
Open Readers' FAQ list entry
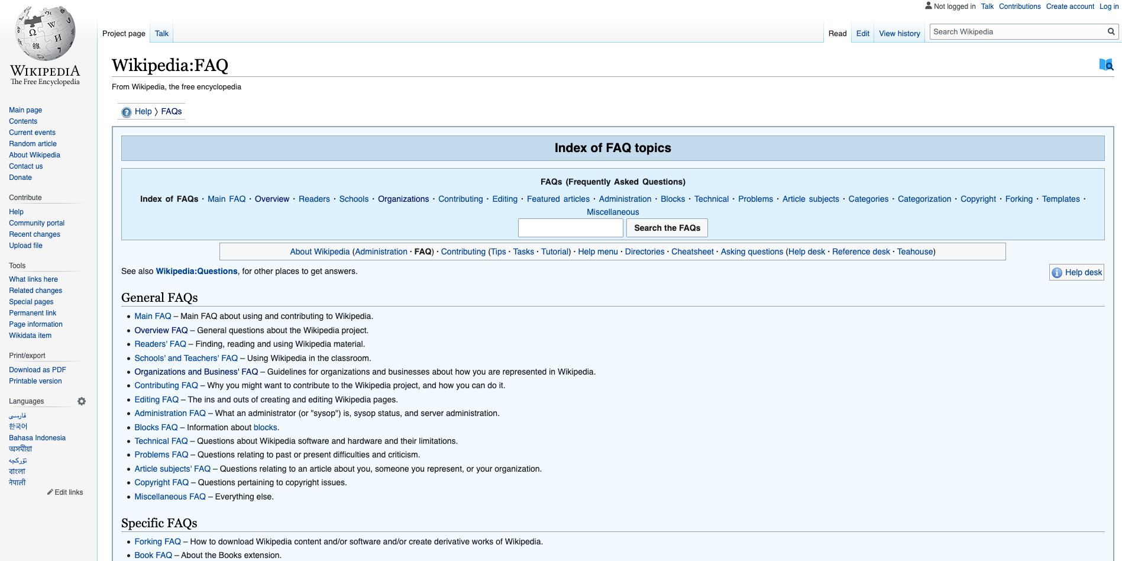(x=160, y=344)
